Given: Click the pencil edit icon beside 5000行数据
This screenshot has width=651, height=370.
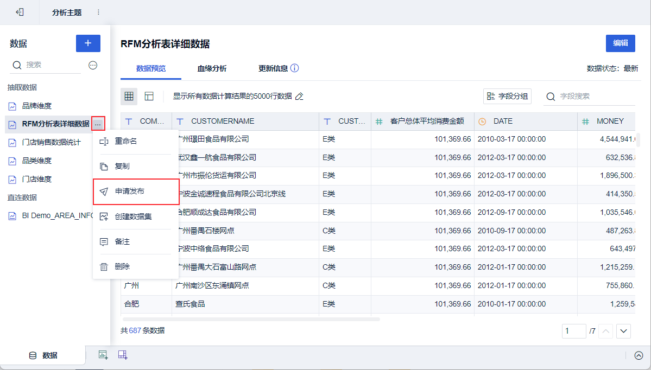Looking at the screenshot, I should [299, 96].
